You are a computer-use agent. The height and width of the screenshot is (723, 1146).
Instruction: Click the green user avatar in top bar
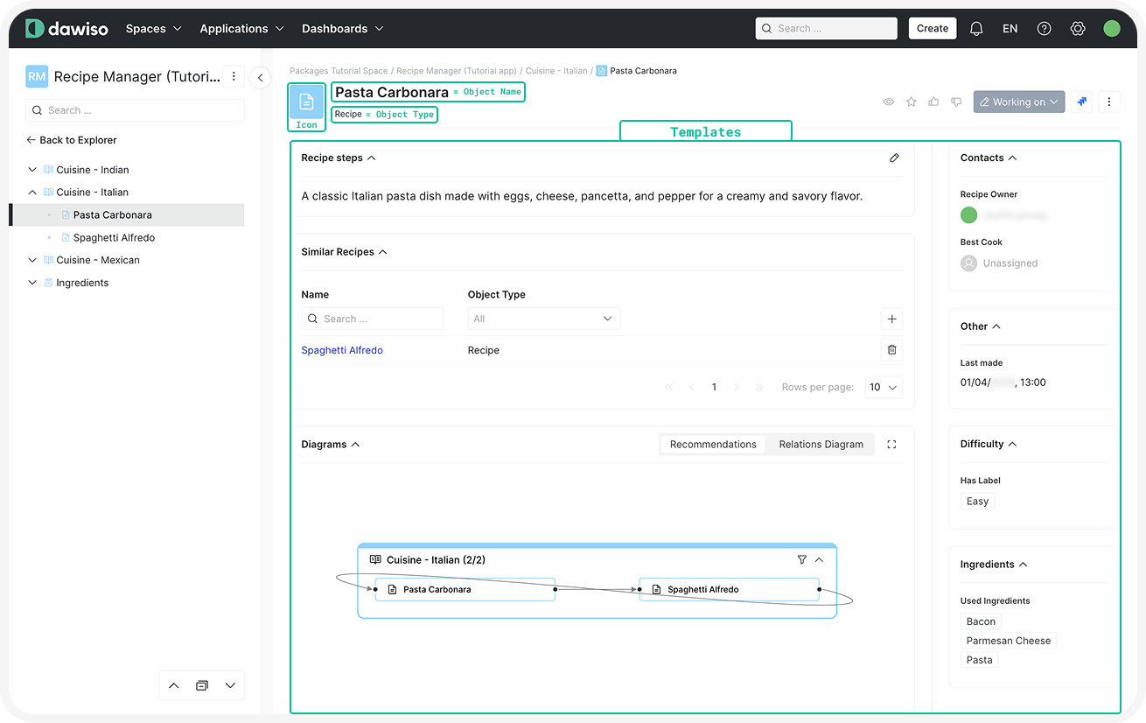1111,29
